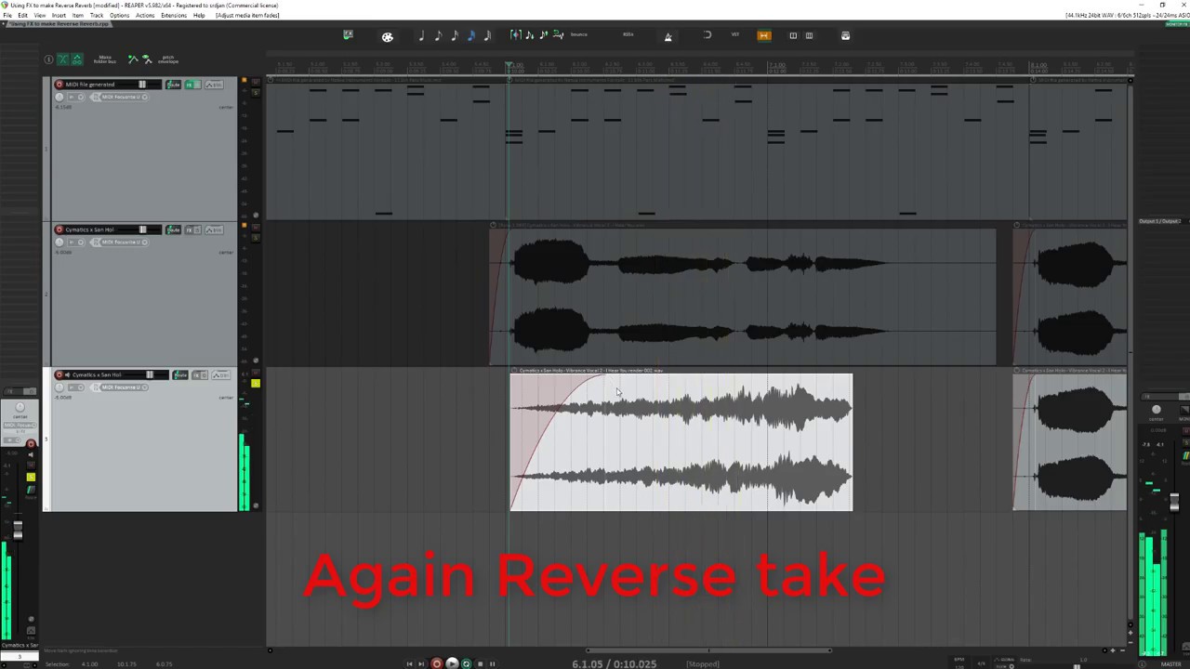
Task: Adjust volume fader on third Cymatics track
Action: pyautogui.click(x=150, y=374)
